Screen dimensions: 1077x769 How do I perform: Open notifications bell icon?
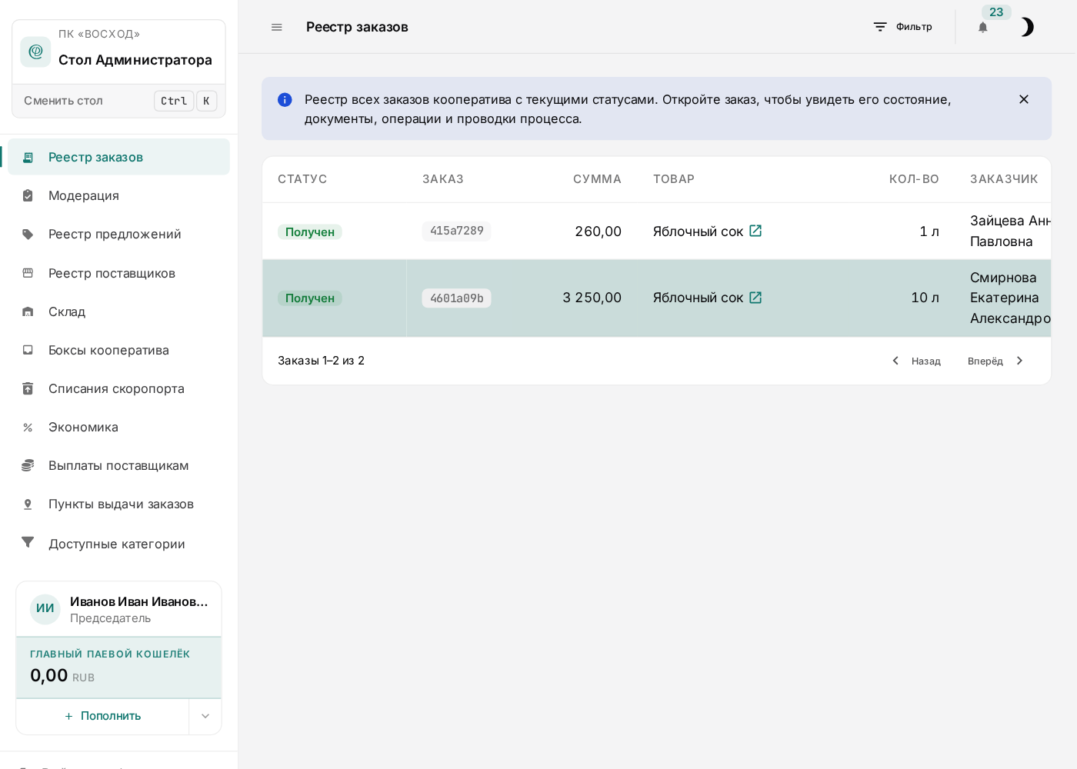click(982, 27)
